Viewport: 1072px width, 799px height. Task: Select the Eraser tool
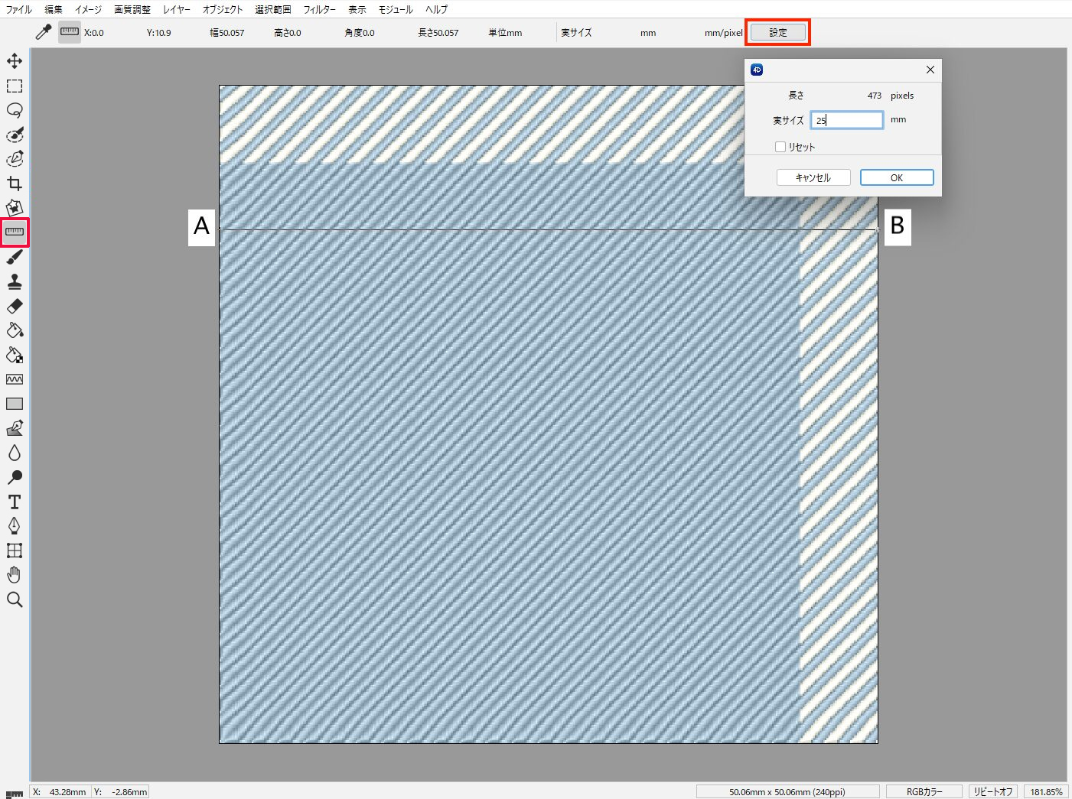[15, 306]
